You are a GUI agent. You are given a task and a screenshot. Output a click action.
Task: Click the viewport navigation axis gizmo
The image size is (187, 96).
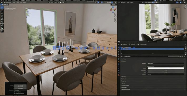[113, 9]
